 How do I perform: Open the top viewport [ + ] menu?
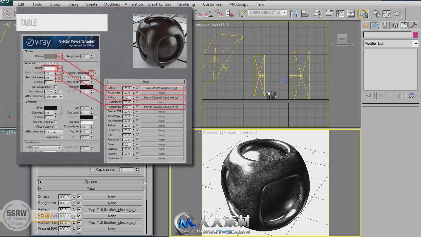tap(5, 24)
